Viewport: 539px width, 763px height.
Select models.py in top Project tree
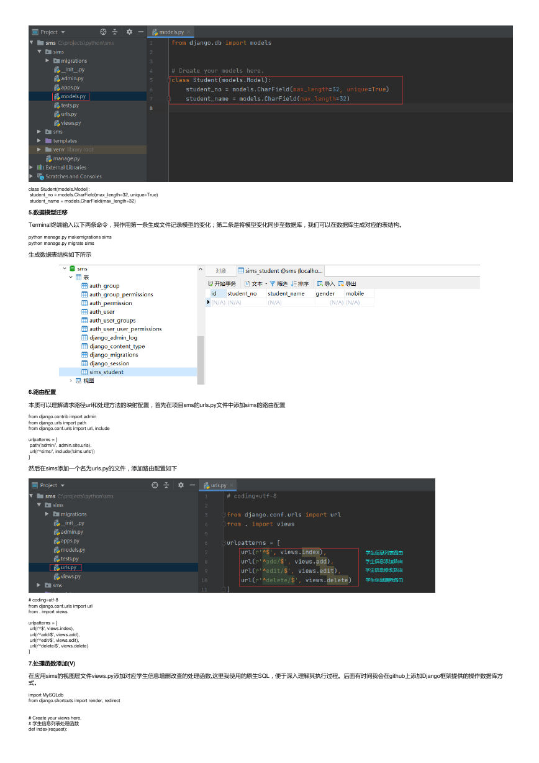pyautogui.click(x=70, y=96)
